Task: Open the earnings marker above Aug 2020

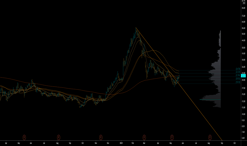Action: 59,137
